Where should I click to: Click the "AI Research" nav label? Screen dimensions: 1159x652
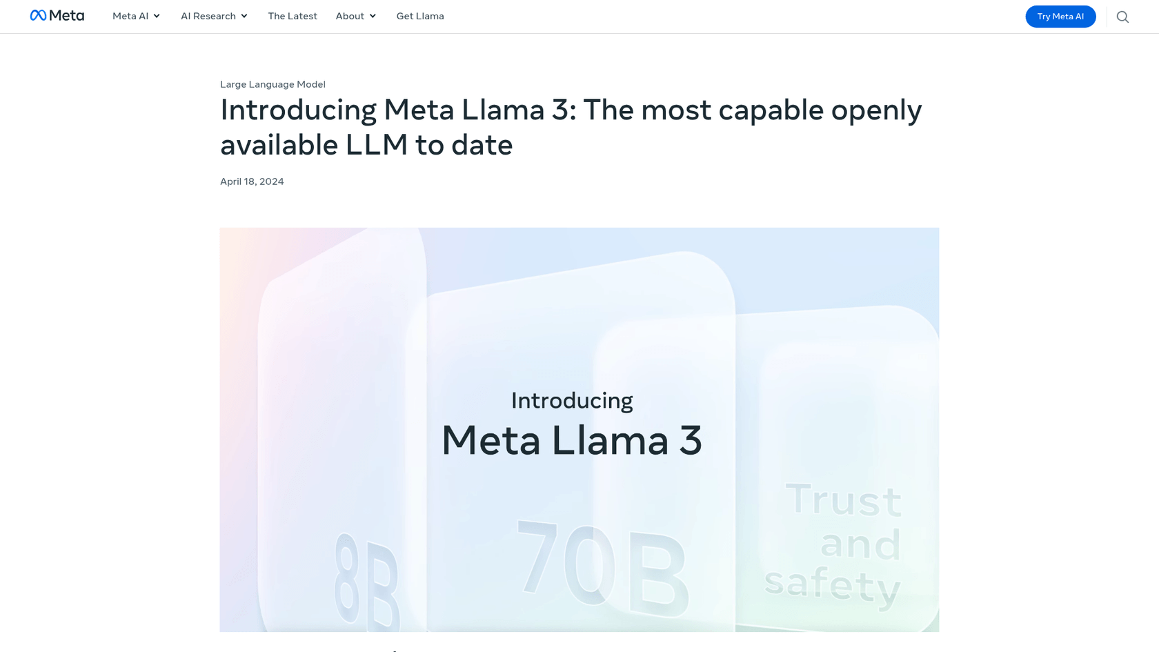click(x=208, y=16)
